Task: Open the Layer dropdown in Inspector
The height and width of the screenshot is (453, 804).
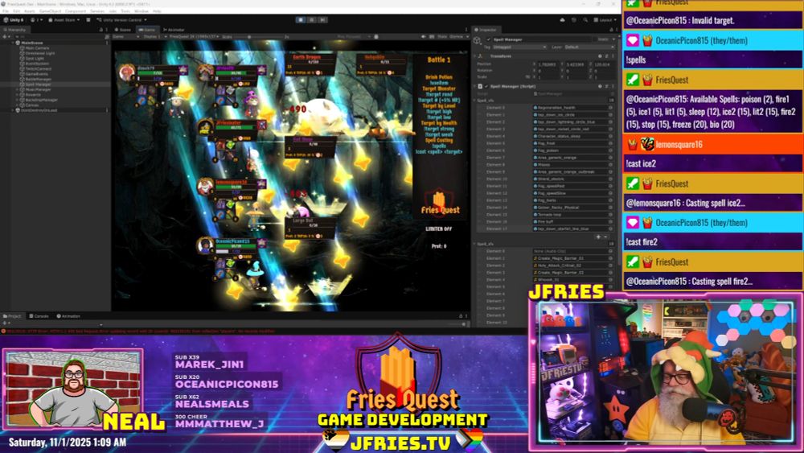Action: point(589,47)
